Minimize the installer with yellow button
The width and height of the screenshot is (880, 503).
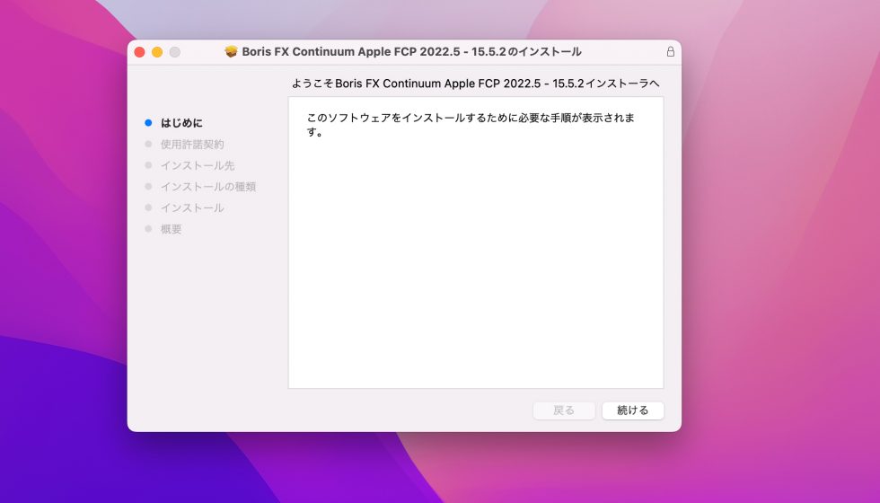(157, 52)
